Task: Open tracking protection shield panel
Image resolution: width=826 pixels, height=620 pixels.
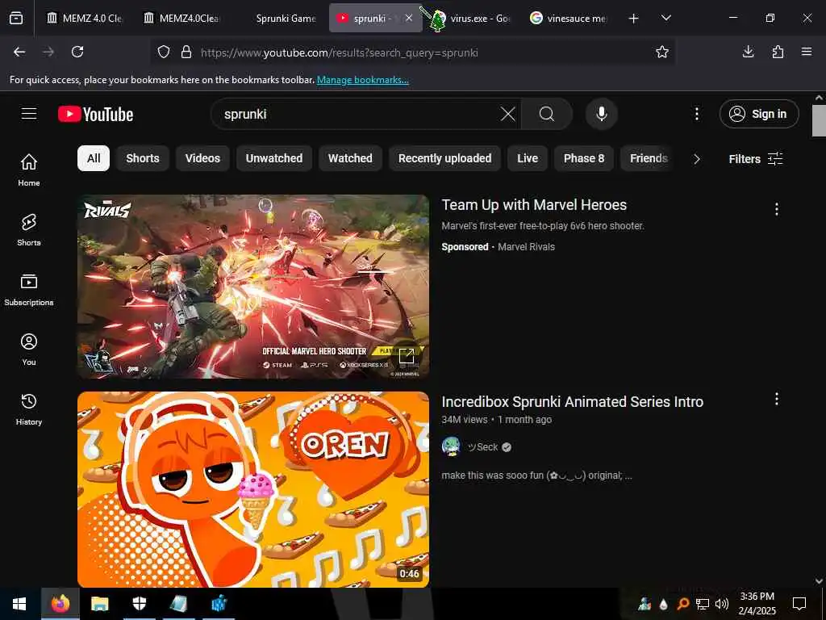Action: point(164,52)
